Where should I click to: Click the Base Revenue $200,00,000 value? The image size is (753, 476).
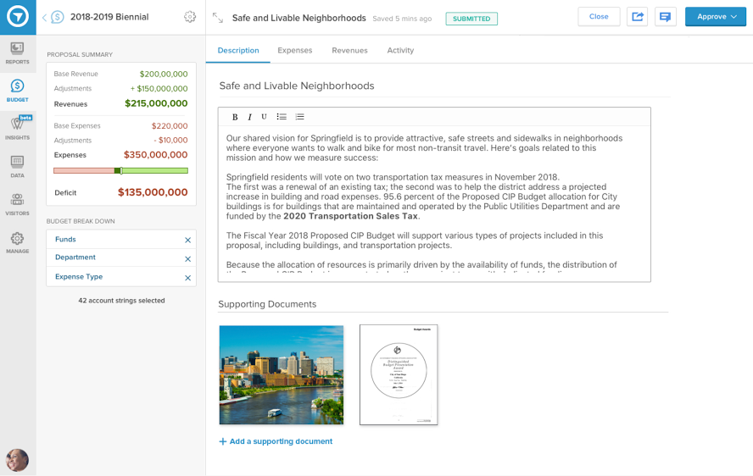tap(164, 74)
